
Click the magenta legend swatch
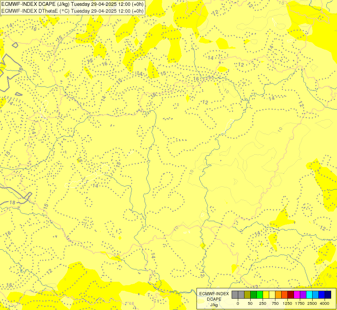(297, 294)
